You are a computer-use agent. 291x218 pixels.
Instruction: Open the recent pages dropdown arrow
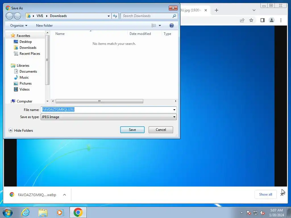tap(23, 16)
